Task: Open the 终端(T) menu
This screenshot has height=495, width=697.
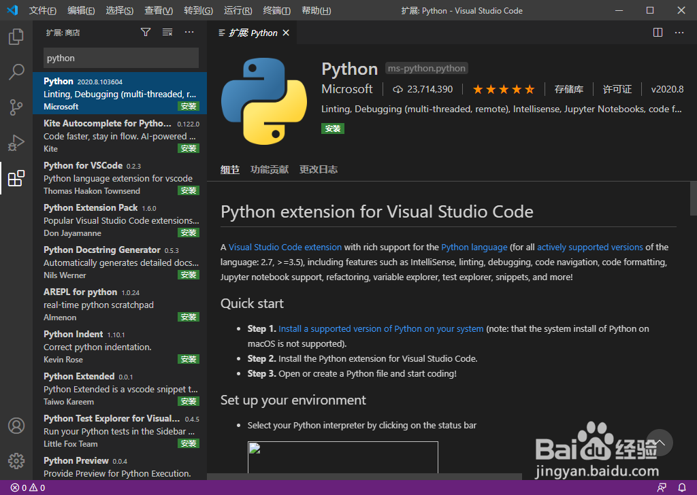Action: (x=276, y=11)
